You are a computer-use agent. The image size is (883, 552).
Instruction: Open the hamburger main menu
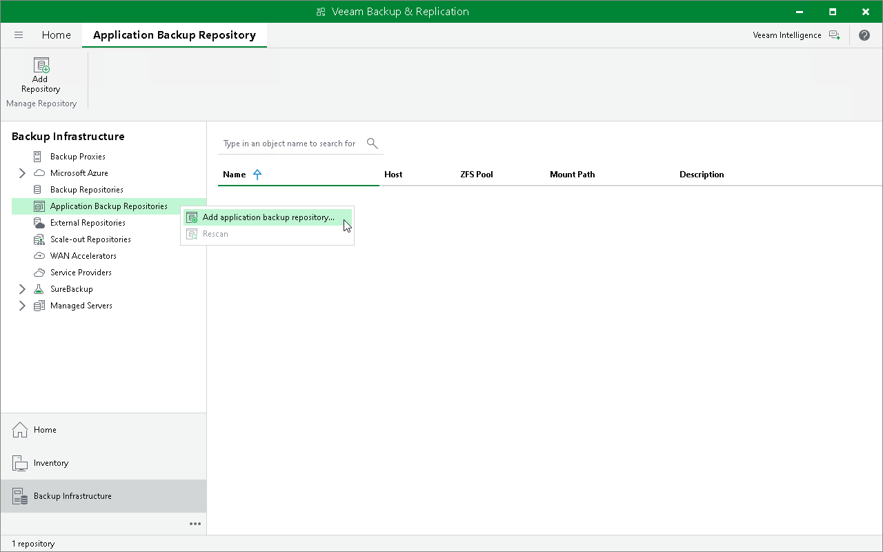[19, 35]
